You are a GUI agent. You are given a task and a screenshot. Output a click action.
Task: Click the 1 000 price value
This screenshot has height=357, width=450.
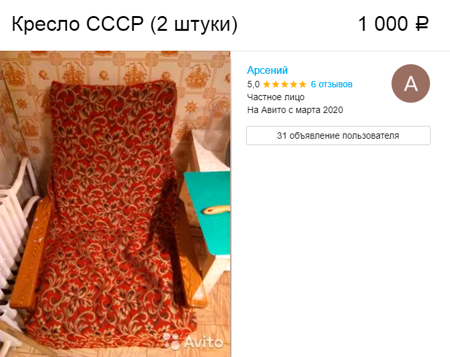coord(383,24)
